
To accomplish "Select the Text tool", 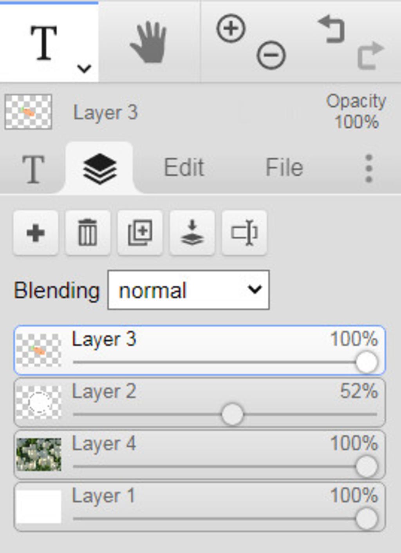I will tap(44, 42).
